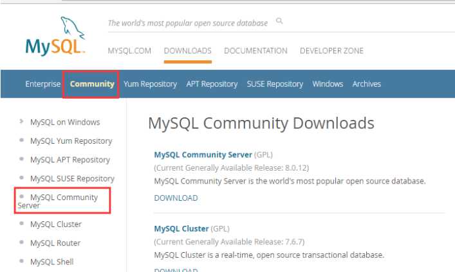
Task: Open the Archives tab
Action: (x=366, y=84)
